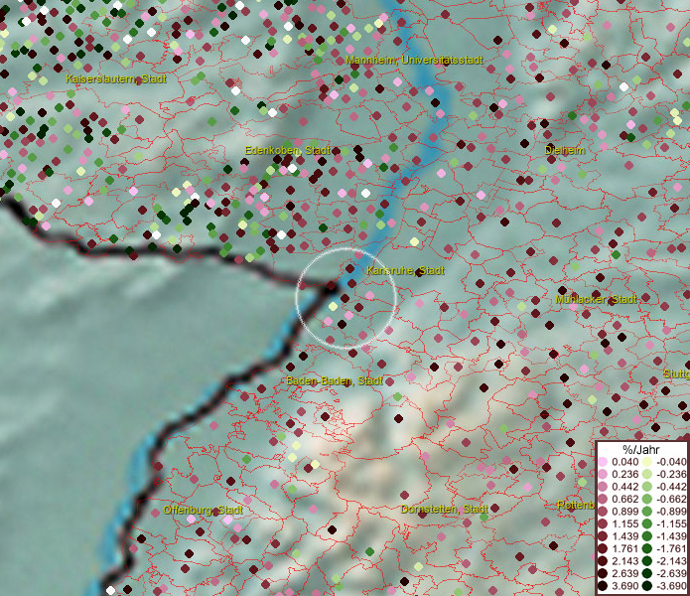Select the Mannheim, Universitätsstadt label
The width and height of the screenshot is (690, 596).
(x=415, y=60)
